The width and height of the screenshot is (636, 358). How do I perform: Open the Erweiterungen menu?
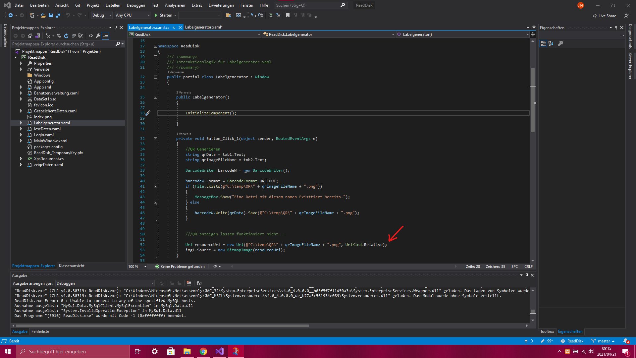221,5
